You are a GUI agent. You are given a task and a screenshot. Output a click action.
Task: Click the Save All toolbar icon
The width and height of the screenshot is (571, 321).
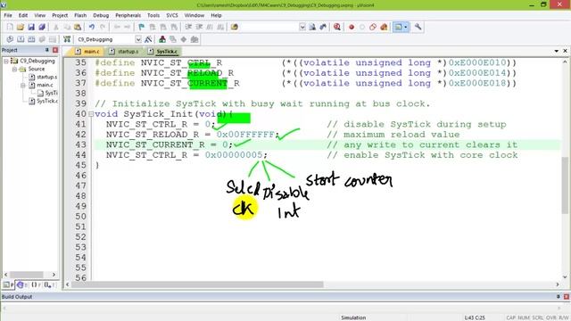pyautogui.click(x=42, y=27)
